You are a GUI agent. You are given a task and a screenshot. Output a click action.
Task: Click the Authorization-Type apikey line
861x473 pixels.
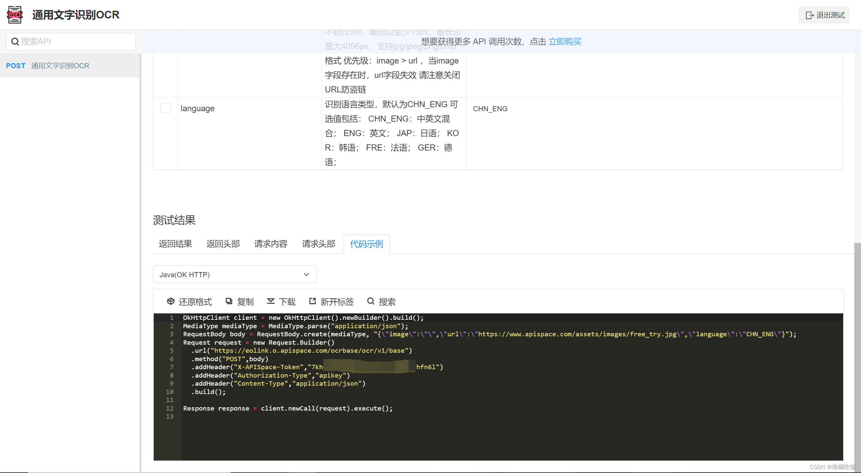(x=271, y=376)
